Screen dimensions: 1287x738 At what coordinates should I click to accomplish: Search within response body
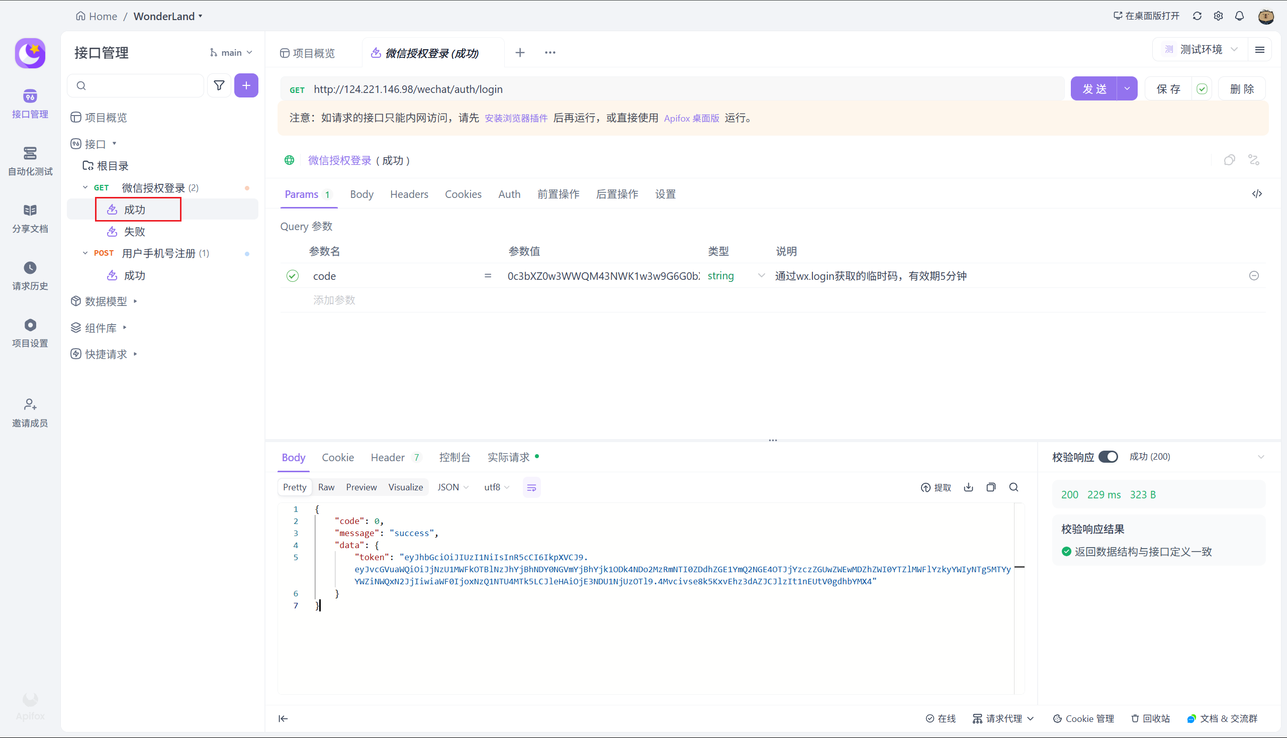1014,487
